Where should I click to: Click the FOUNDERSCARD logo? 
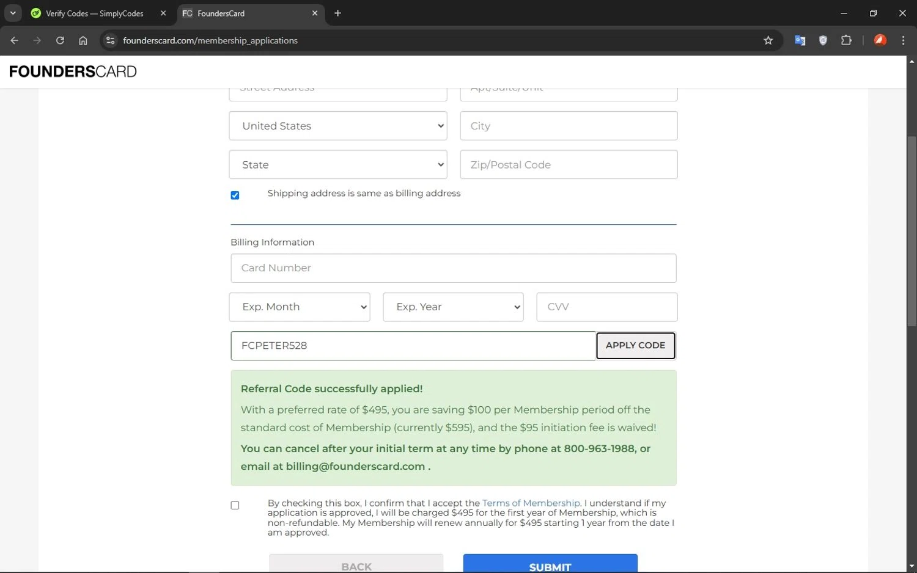click(73, 71)
